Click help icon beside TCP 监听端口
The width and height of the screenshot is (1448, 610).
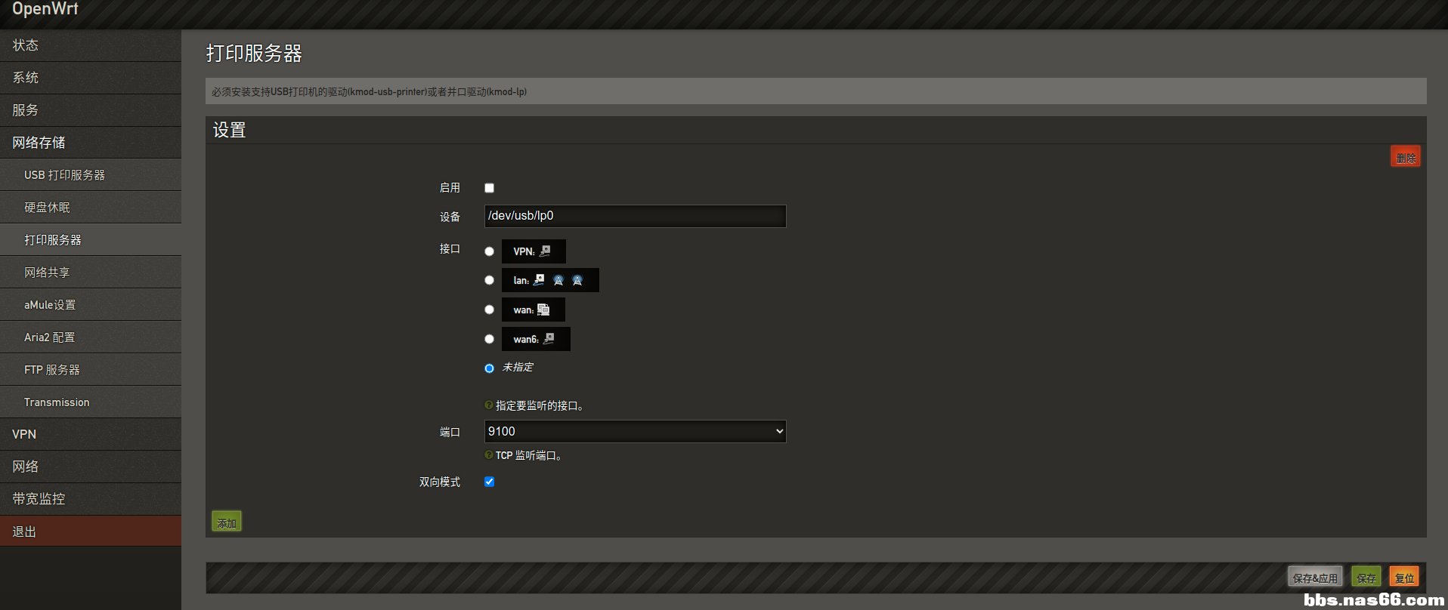click(x=489, y=455)
